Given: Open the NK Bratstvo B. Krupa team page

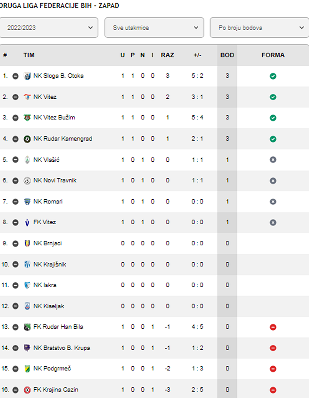Looking at the screenshot, I should pyautogui.click(x=62, y=348).
